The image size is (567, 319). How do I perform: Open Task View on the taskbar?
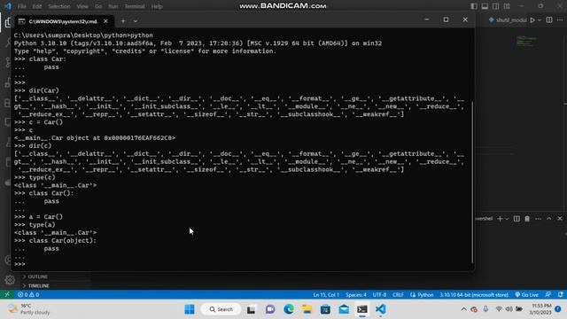tap(251, 309)
